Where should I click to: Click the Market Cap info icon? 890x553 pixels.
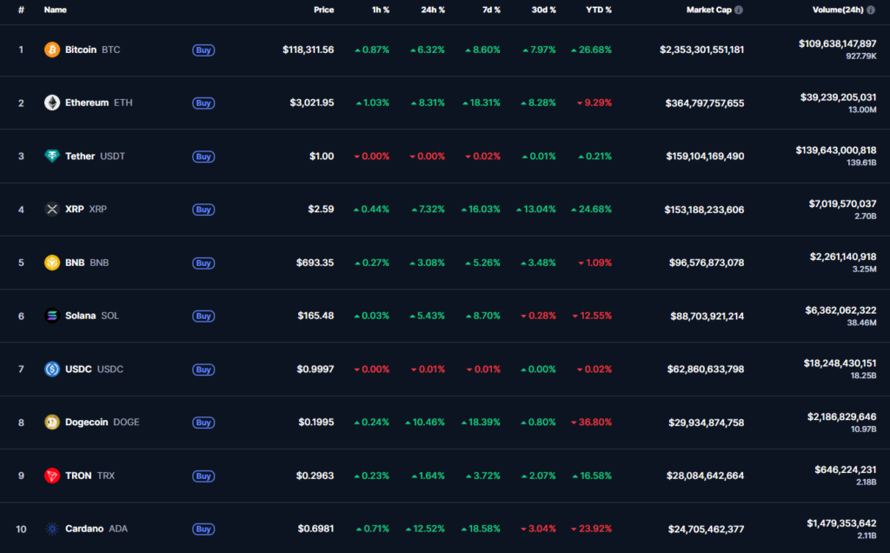(739, 10)
